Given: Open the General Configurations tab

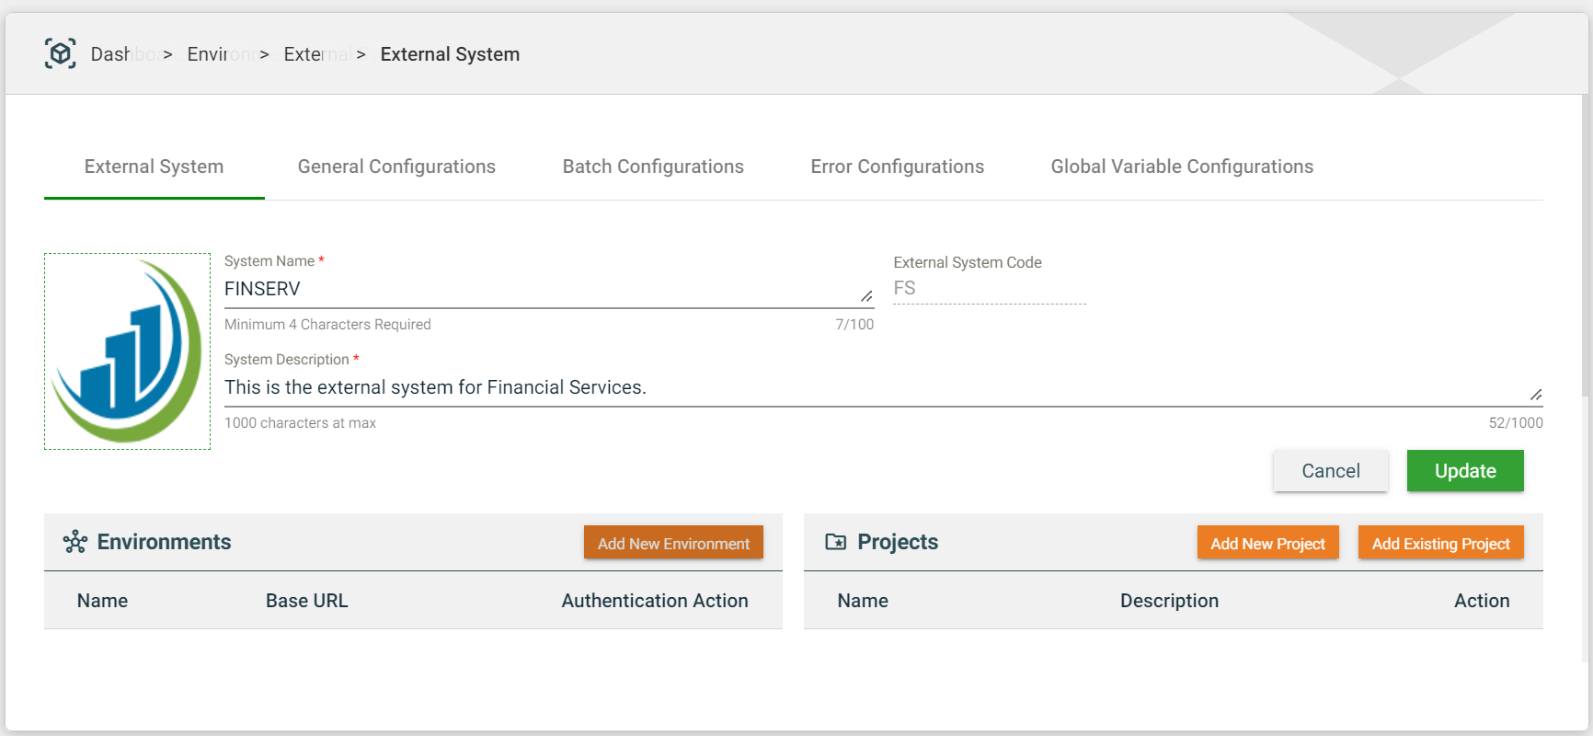Looking at the screenshot, I should coord(396,167).
